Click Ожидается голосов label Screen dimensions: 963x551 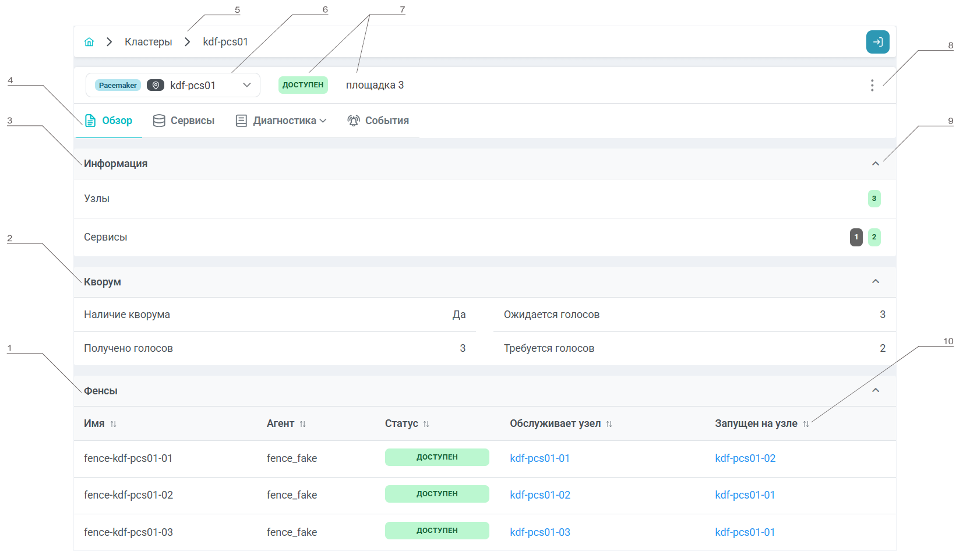[552, 315]
